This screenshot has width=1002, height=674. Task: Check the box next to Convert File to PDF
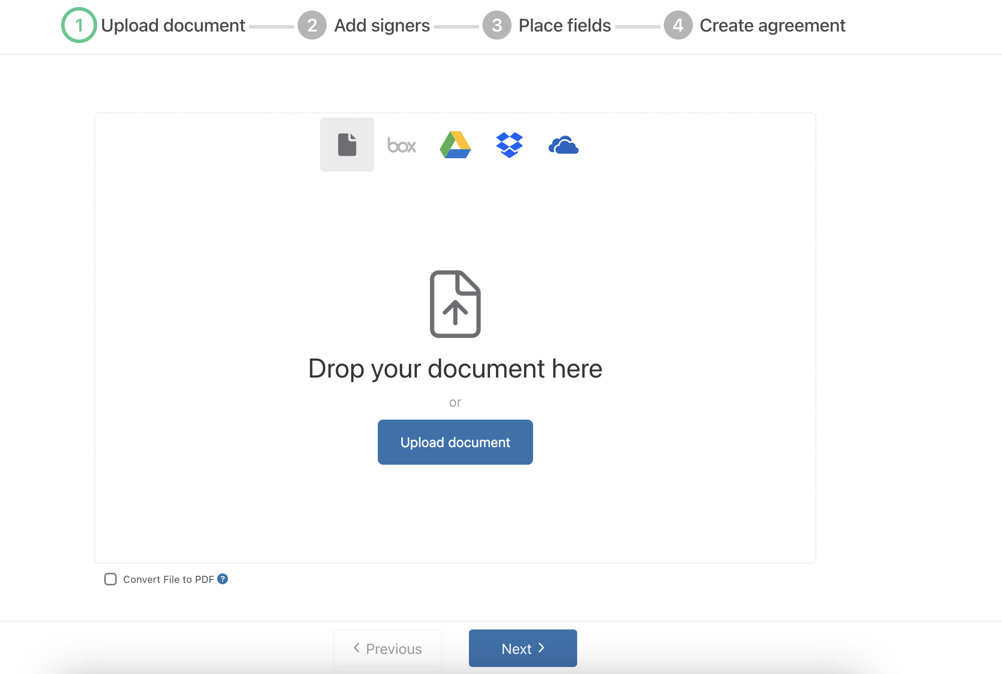pyautogui.click(x=110, y=579)
